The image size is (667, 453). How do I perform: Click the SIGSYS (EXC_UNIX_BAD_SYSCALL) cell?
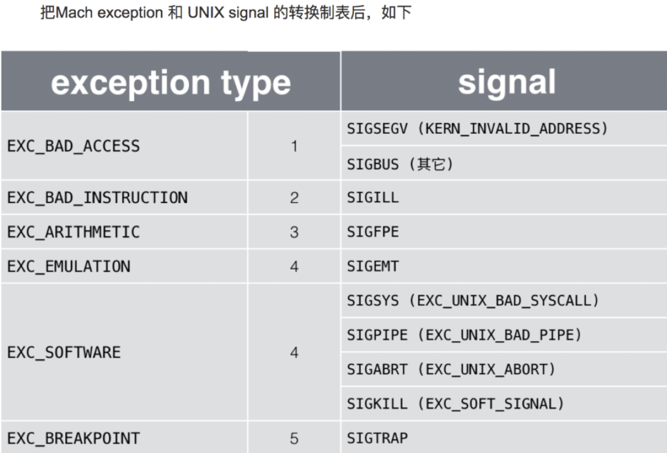[504, 301]
